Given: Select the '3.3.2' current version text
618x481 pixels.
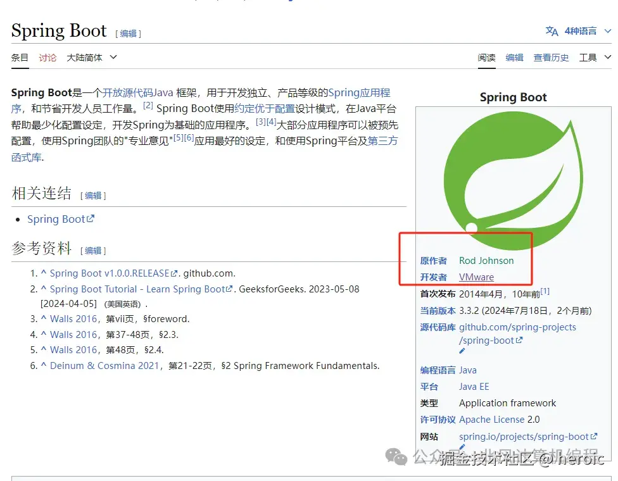Looking at the screenshot, I should point(469,311).
